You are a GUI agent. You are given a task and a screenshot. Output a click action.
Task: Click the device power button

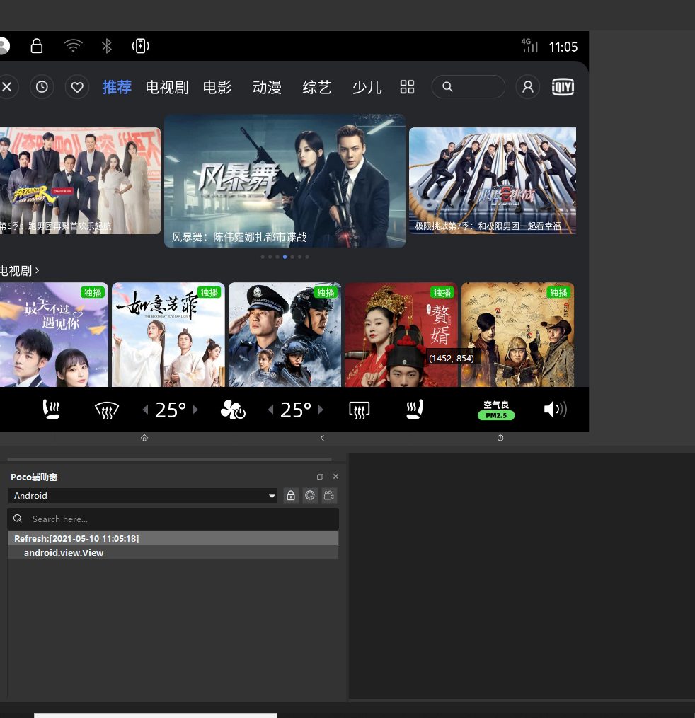point(500,438)
